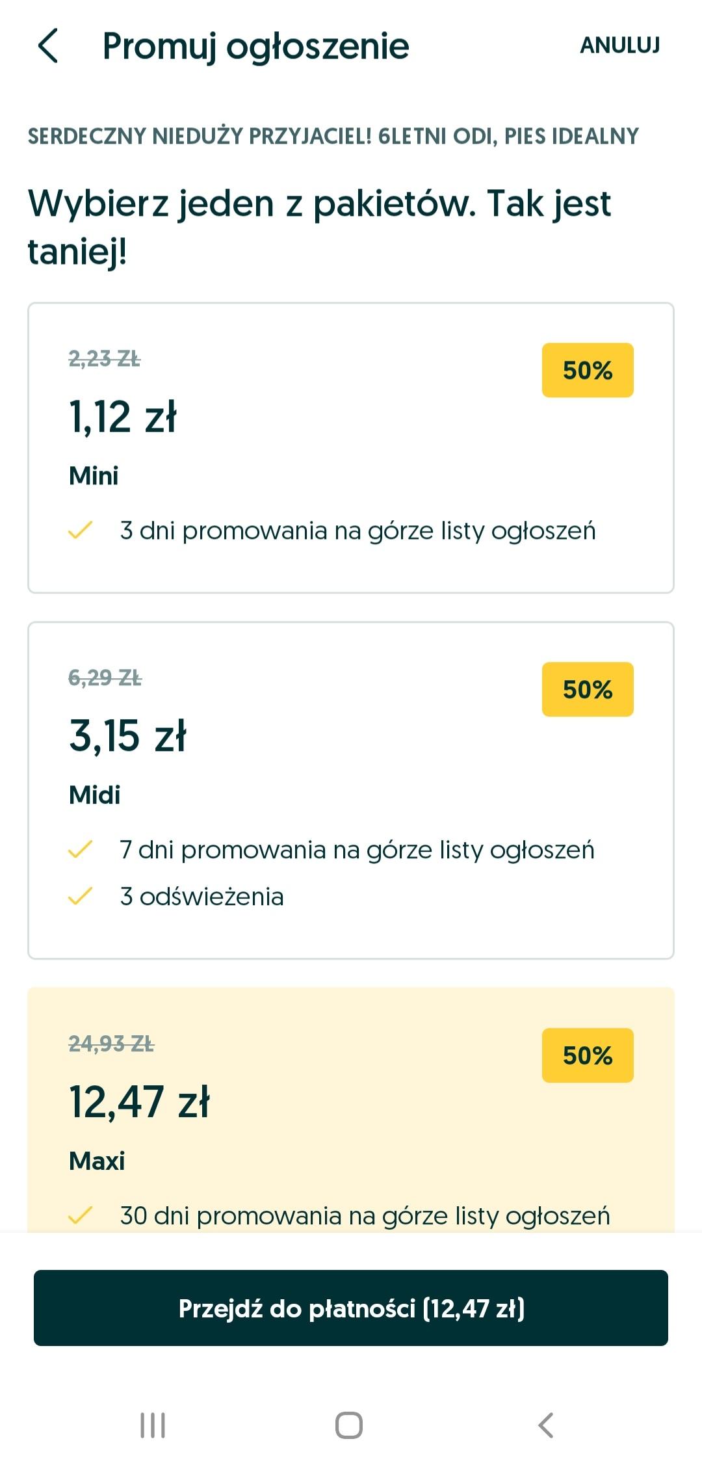Tap checkmark next to 7 dni promowania
This screenshot has height=1465, width=702.
tap(80, 850)
